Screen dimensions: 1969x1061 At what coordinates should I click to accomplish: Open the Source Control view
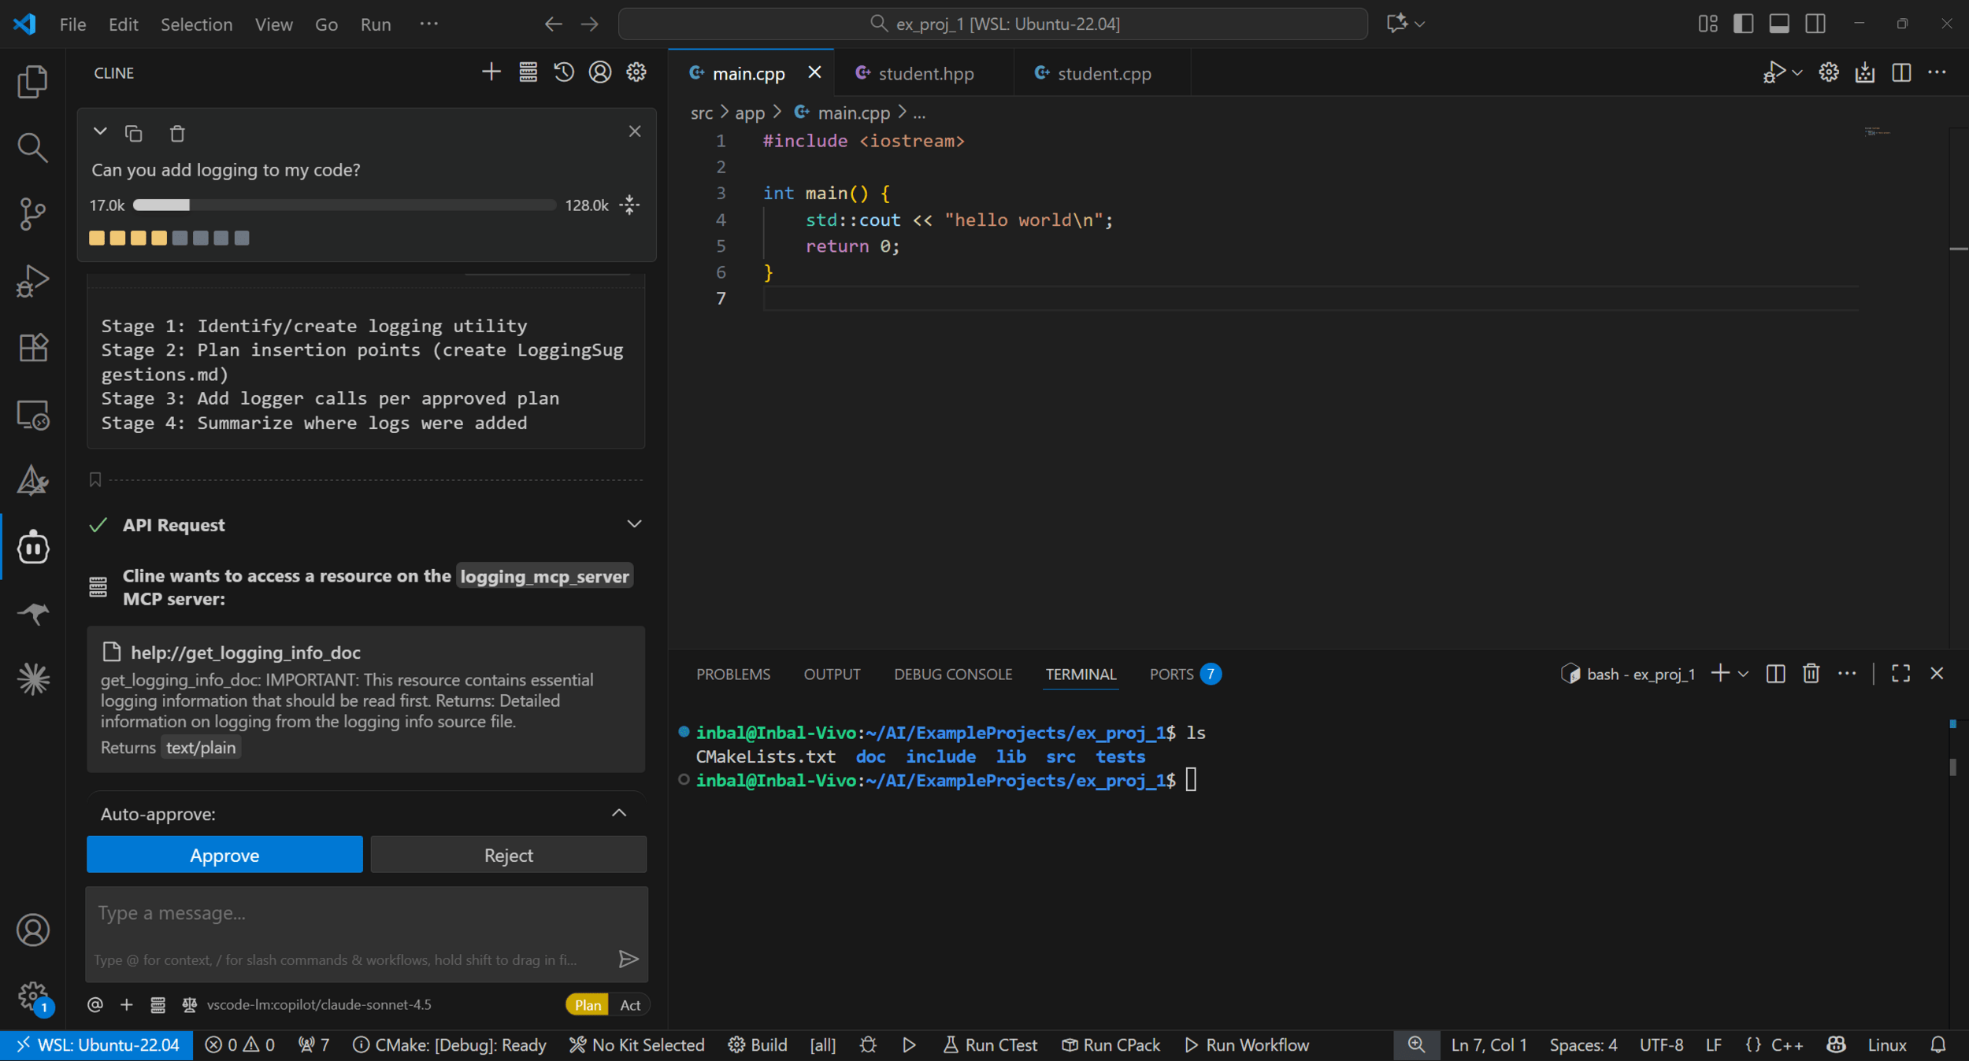click(x=32, y=213)
